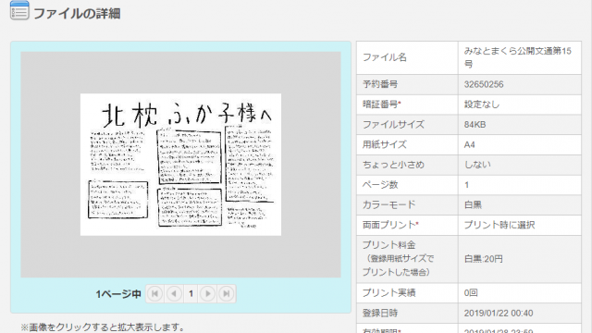This screenshot has height=333, width=592.
Task: Jump to the last page button
Action: 226,294
